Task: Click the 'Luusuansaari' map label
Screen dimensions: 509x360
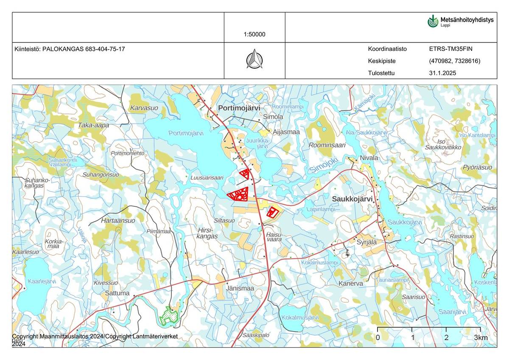Action: click(207, 178)
